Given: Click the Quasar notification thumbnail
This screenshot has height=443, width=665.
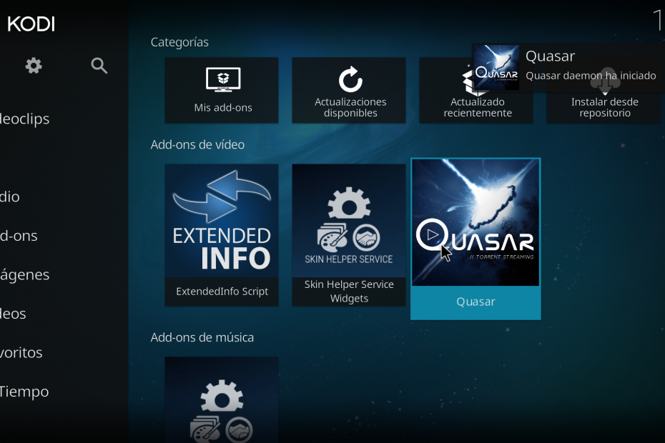Looking at the screenshot, I should [x=496, y=67].
